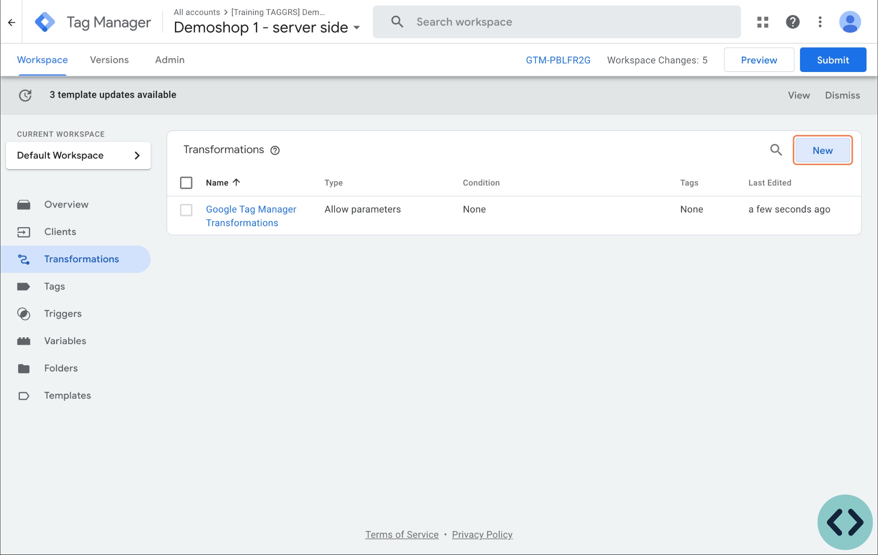The width and height of the screenshot is (878, 555).
Task: Click the Variables sidebar icon
Action: pyautogui.click(x=24, y=341)
